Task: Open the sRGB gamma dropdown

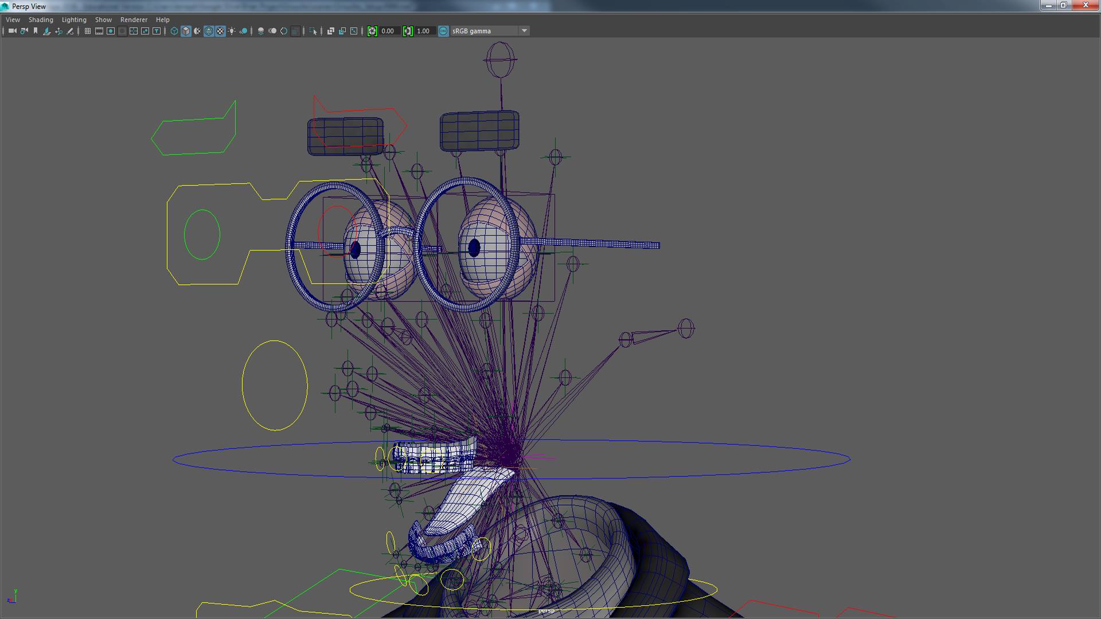Action: [x=490, y=31]
